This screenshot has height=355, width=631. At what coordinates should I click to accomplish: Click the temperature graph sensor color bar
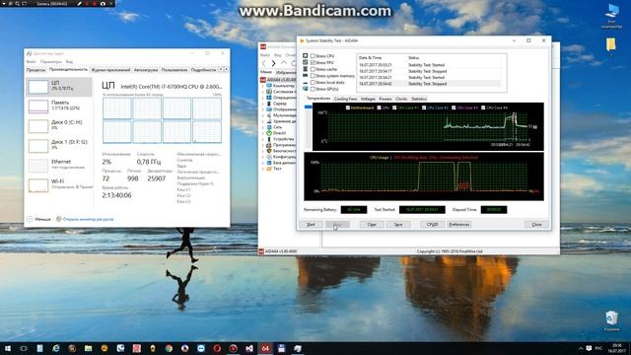coord(309,107)
